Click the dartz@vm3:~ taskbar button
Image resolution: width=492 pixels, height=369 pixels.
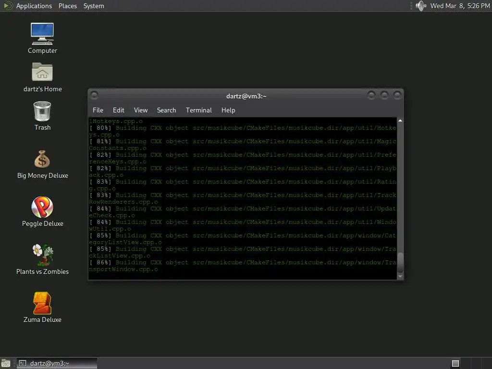[57, 363]
